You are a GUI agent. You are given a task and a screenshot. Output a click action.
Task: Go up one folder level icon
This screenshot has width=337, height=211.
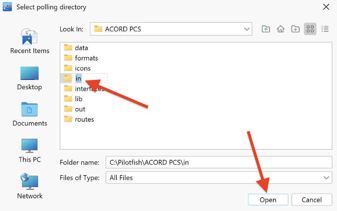point(266,29)
